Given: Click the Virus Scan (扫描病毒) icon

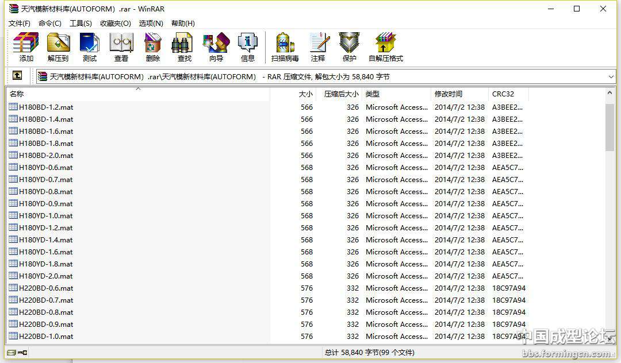Looking at the screenshot, I should 285,47.
